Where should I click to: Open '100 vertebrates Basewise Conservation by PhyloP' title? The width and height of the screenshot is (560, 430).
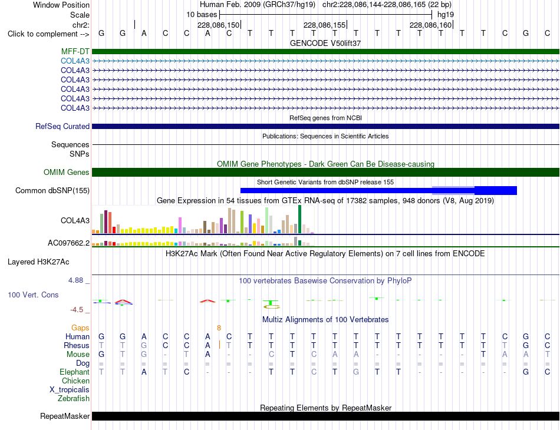[325, 281]
